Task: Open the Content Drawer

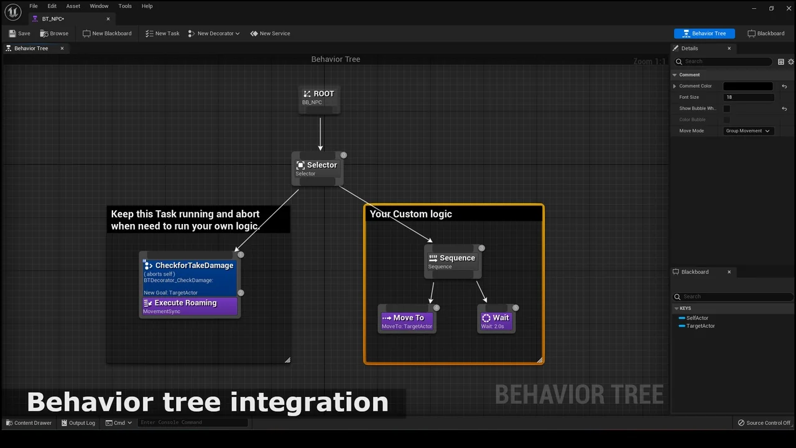Action: pyautogui.click(x=29, y=423)
